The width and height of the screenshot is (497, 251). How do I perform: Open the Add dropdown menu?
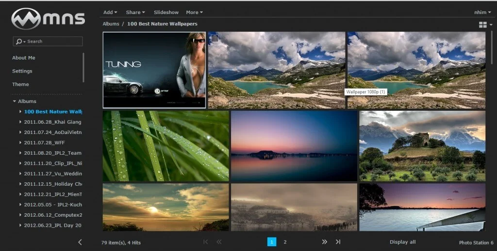111,12
